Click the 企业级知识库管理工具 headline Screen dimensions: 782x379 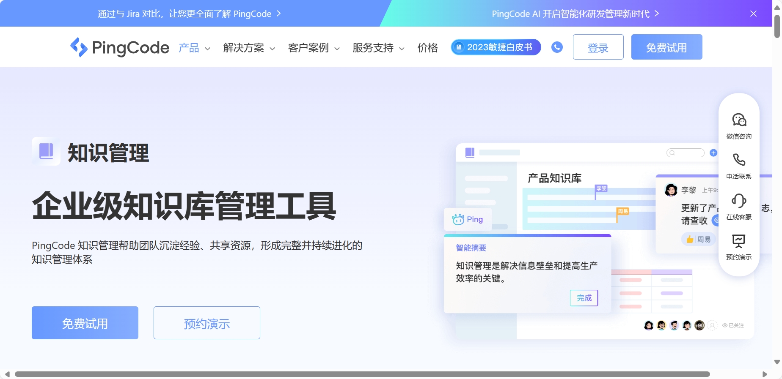[x=184, y=206]
